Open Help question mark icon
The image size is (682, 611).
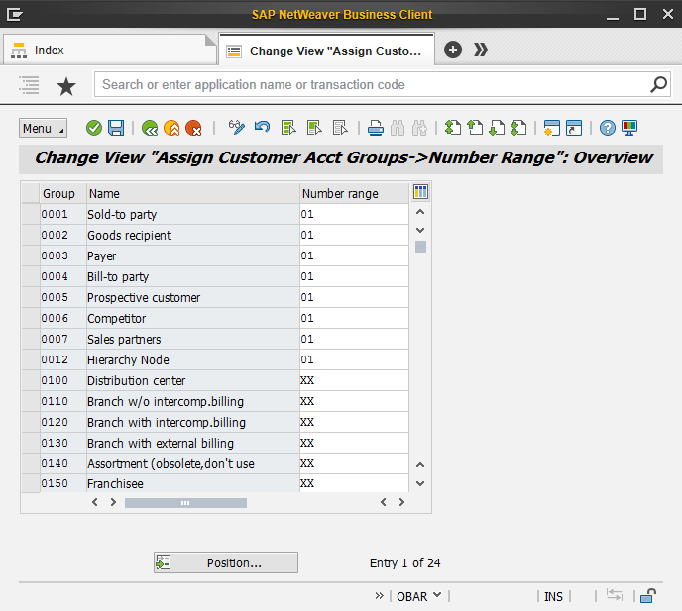click(x=608, y=128)
